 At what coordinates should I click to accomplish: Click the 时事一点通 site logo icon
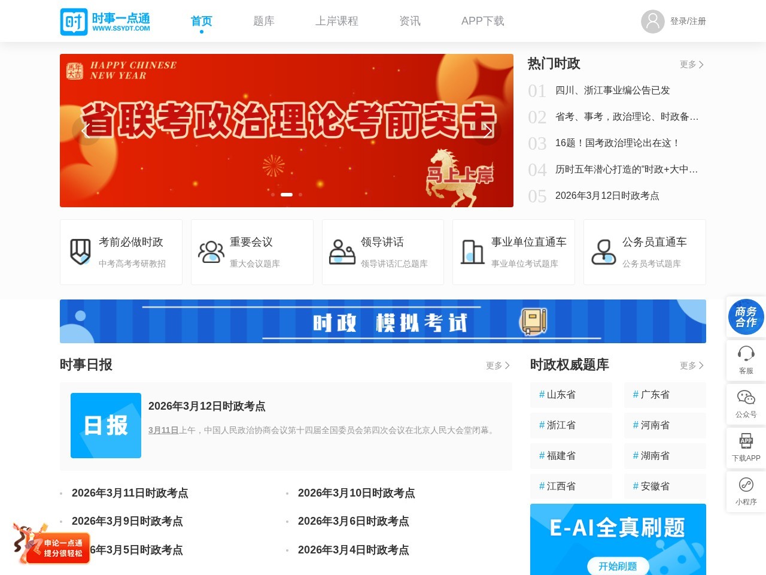(x=74, y=20)
